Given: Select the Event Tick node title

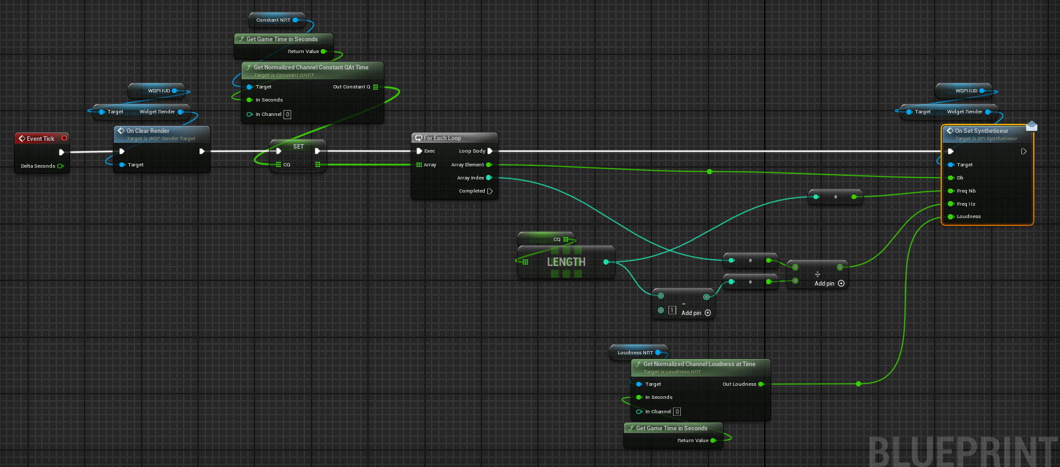Looking at the screenshot, I should click(41, 139).
